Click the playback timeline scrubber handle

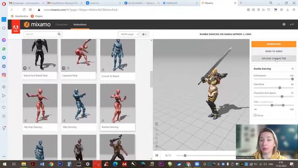click(x=185, y=155)
